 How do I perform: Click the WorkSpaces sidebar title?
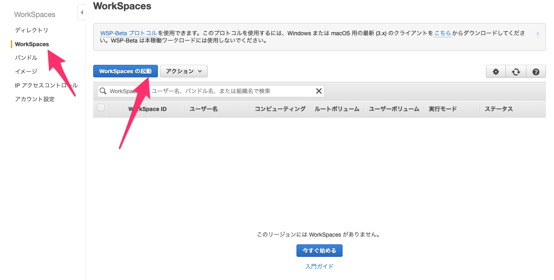[x=35, y=15]
